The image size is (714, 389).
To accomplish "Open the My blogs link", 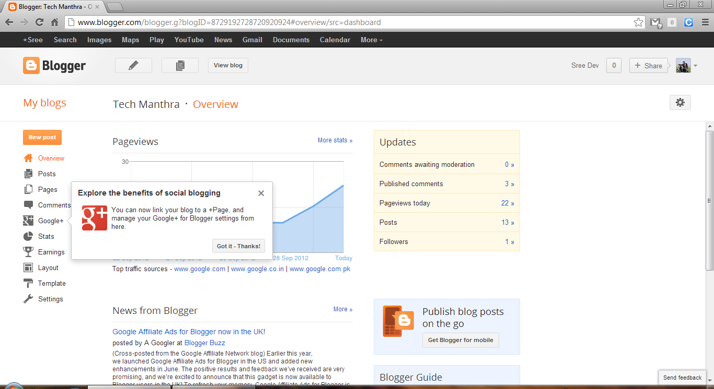I will pyautogui.click(x=45, y=103).
